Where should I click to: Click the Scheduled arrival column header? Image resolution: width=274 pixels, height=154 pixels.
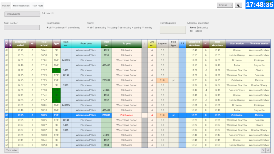tap(21, 44)
